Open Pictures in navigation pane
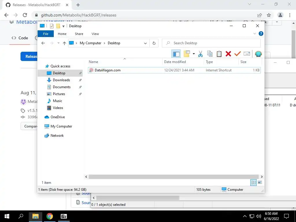The width and height of the screenshot is (296, 222). 59,94
